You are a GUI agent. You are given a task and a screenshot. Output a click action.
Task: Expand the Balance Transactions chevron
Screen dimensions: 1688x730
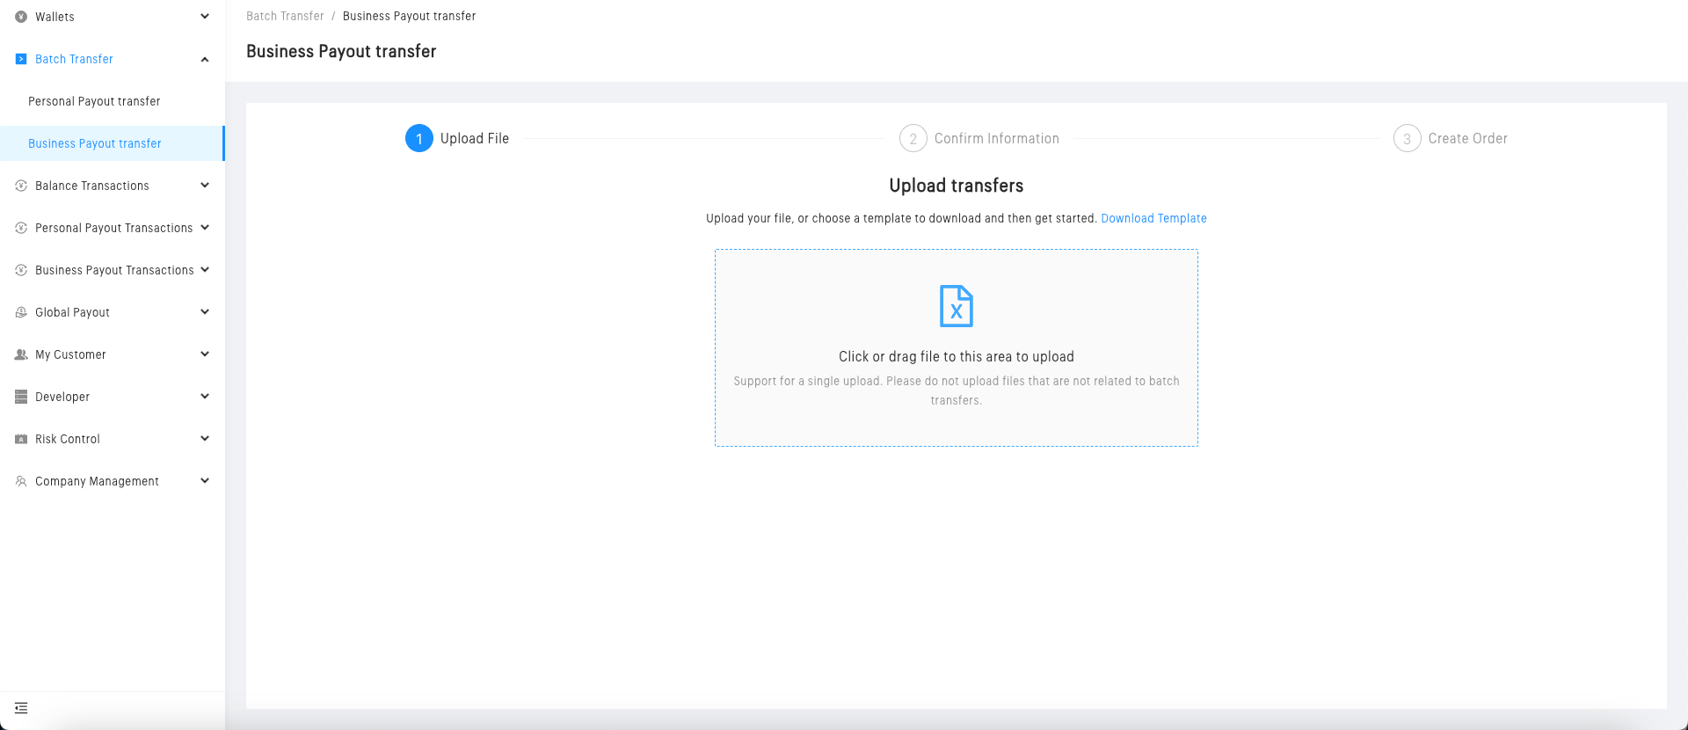pyautogui.click(x=205, y=185)
